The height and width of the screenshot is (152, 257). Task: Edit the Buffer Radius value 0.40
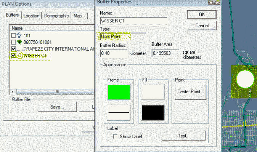tap(114, 53)
